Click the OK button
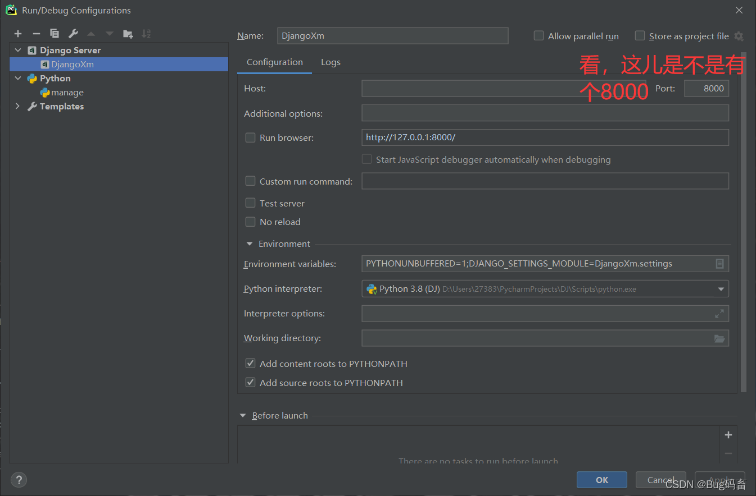 click(602, 480)
